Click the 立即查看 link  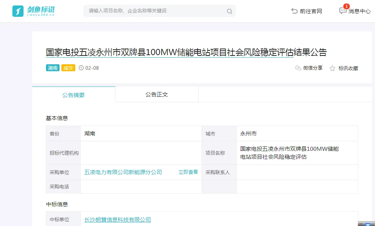point(188,172)
